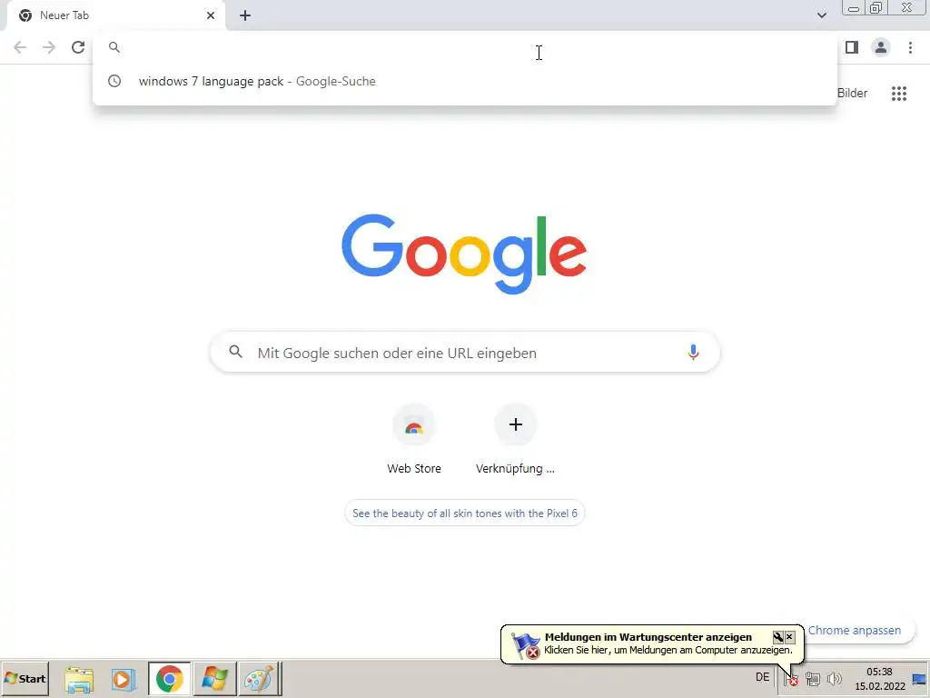930x698 pixels.
Task: Start voice search with microphone icon
Action: [x=693, y=353]
